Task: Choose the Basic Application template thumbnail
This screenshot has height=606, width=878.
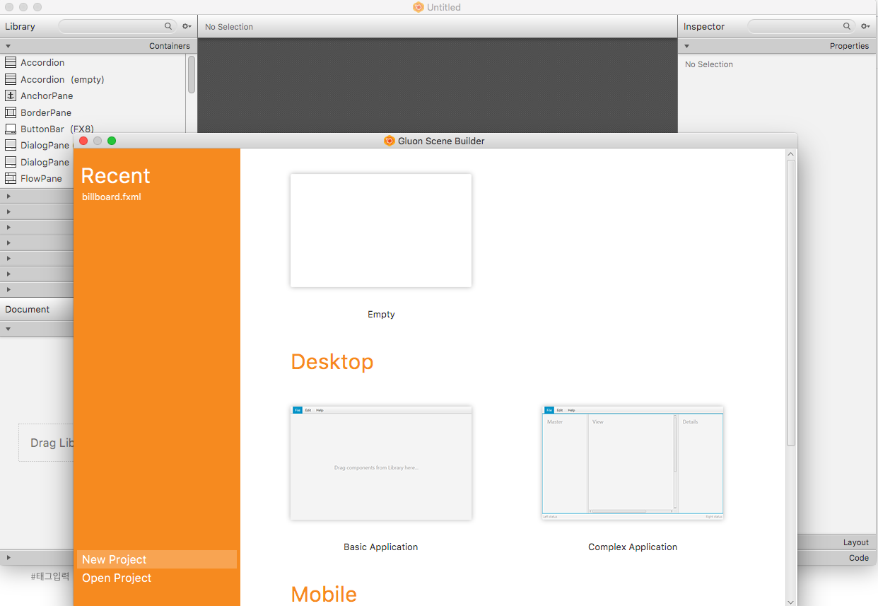Action: 381,463
